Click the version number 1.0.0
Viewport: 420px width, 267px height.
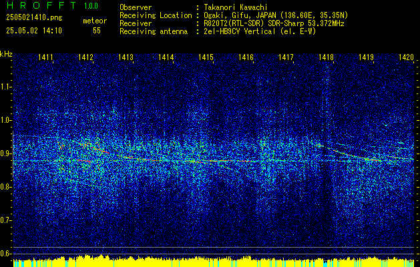[x=91, y=6]
